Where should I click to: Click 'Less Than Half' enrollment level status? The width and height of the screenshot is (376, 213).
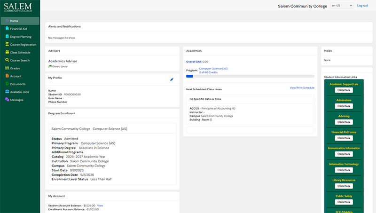coord(101,179)
